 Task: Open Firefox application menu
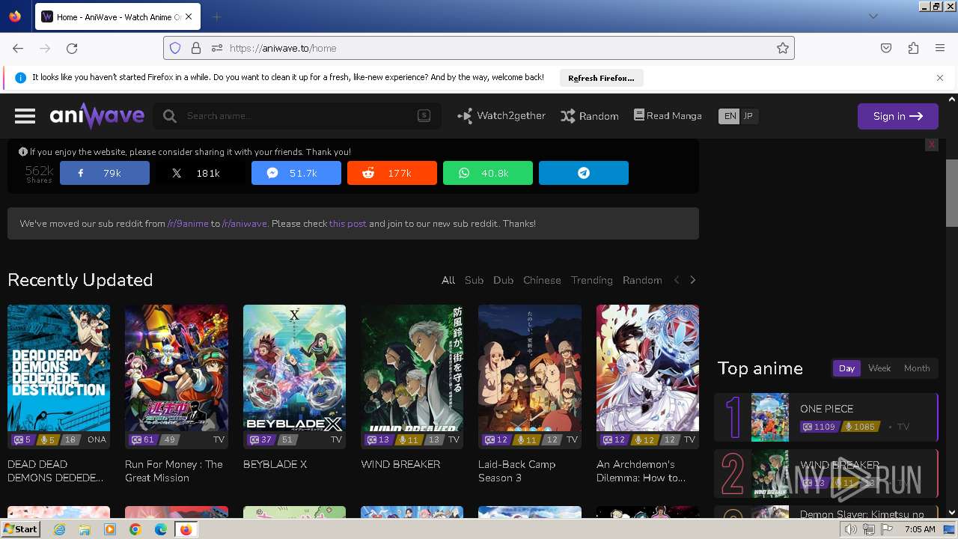point(940,48)
